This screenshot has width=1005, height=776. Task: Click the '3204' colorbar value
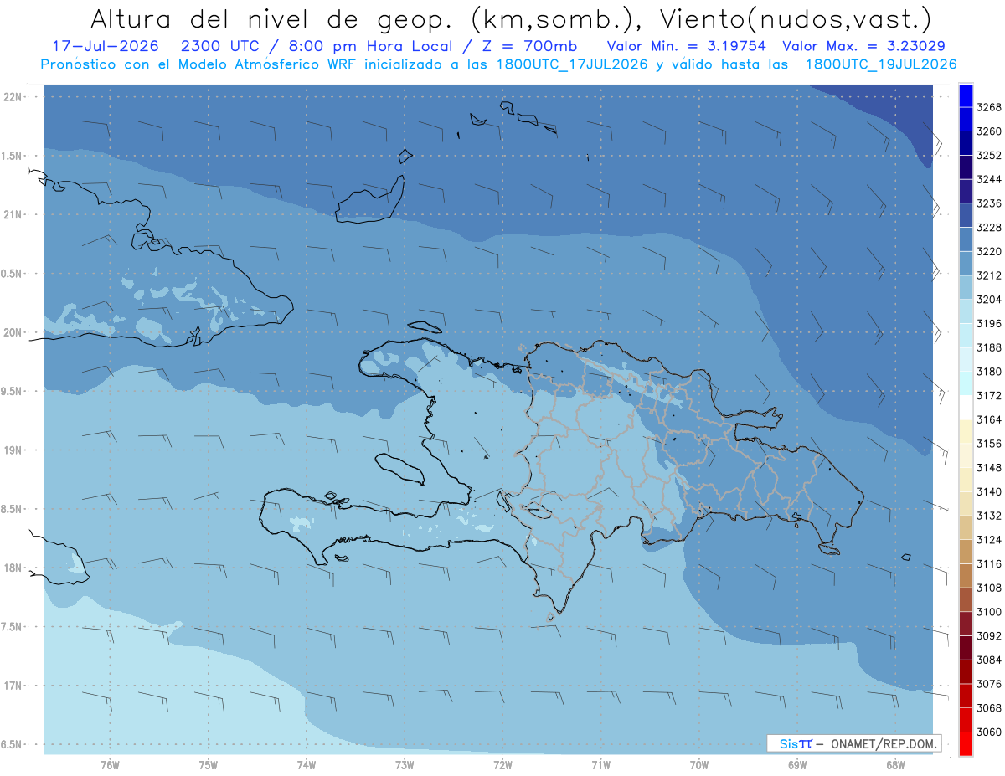989,299
